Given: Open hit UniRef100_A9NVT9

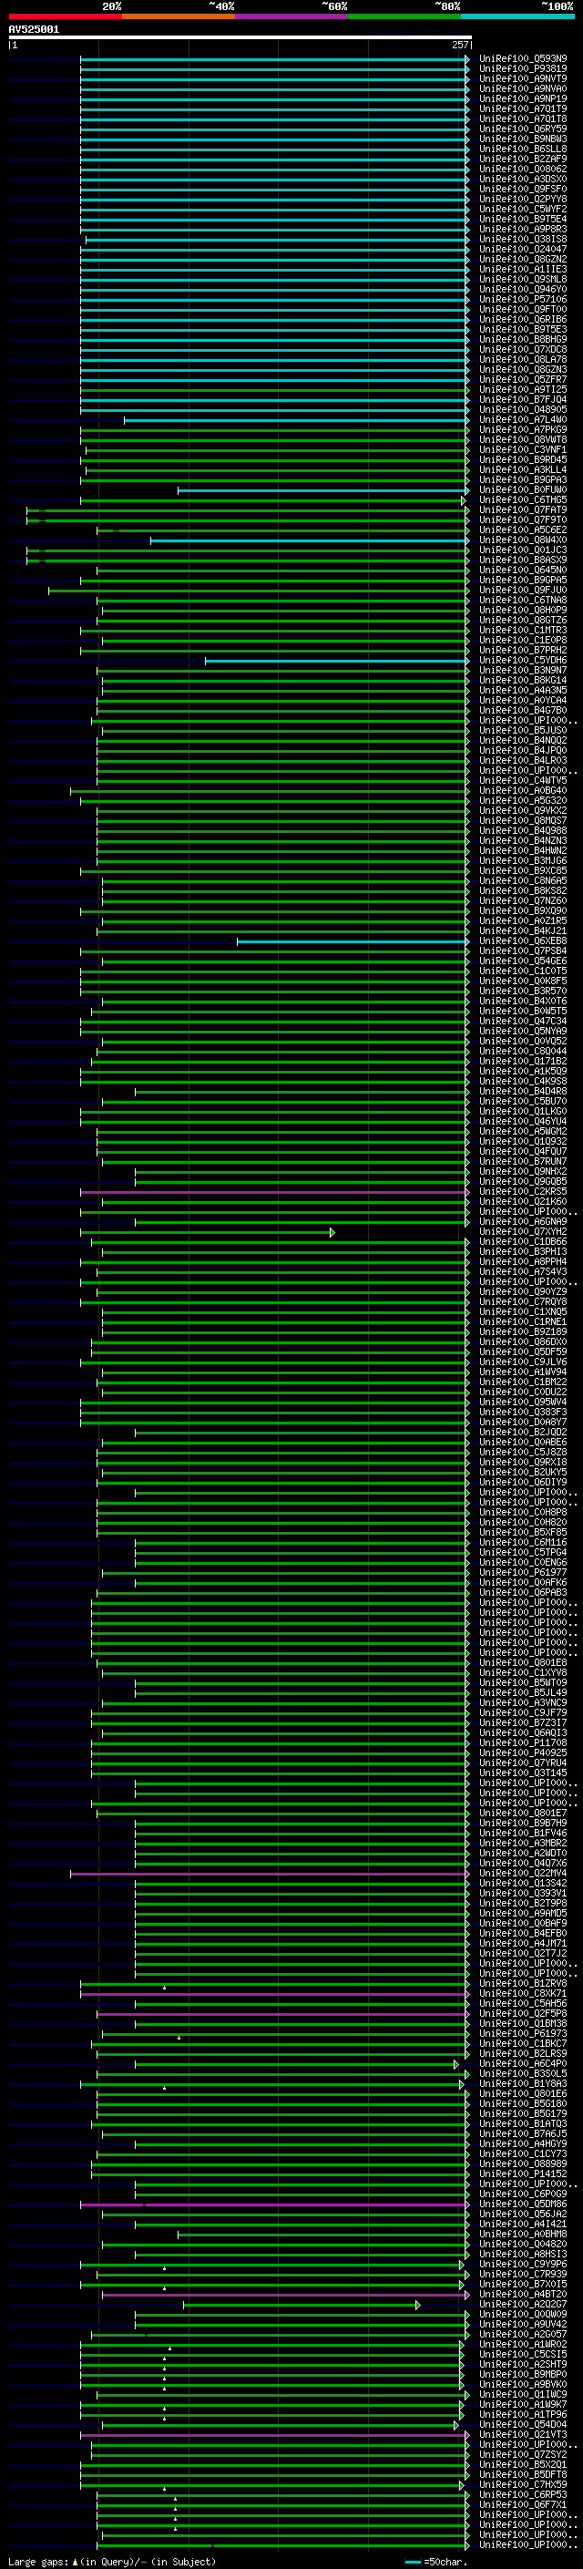Looking at the screenshot, I should tap(523, 78).
